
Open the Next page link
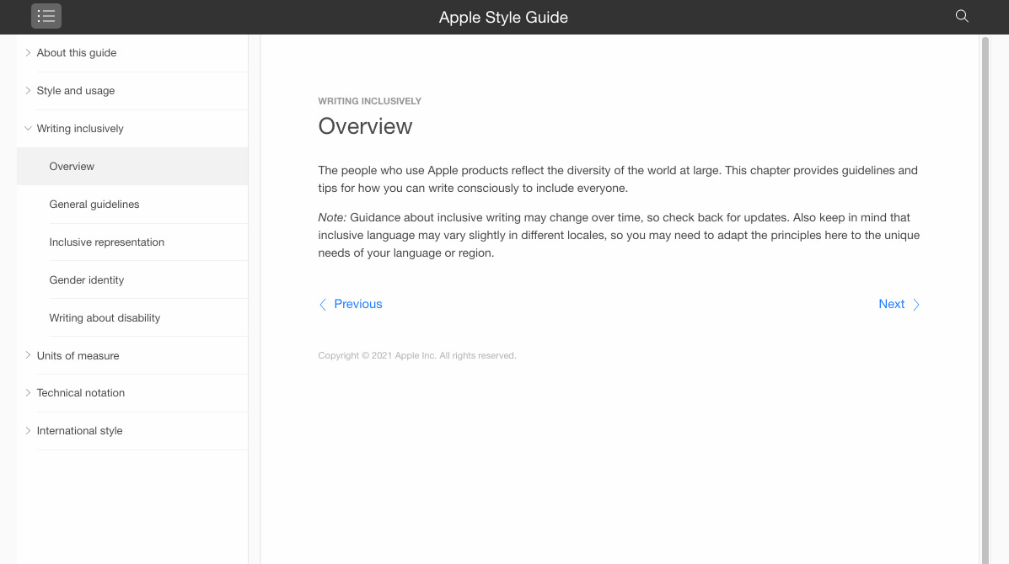pyautogui.click(x=891, y=304)
